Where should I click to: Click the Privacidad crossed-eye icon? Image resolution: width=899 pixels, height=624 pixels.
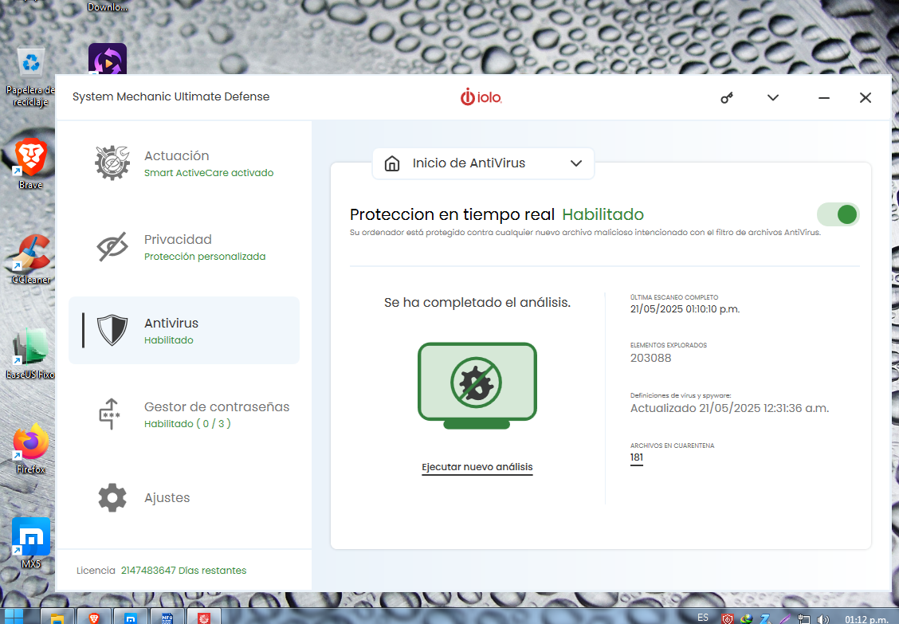click(112, 246)
